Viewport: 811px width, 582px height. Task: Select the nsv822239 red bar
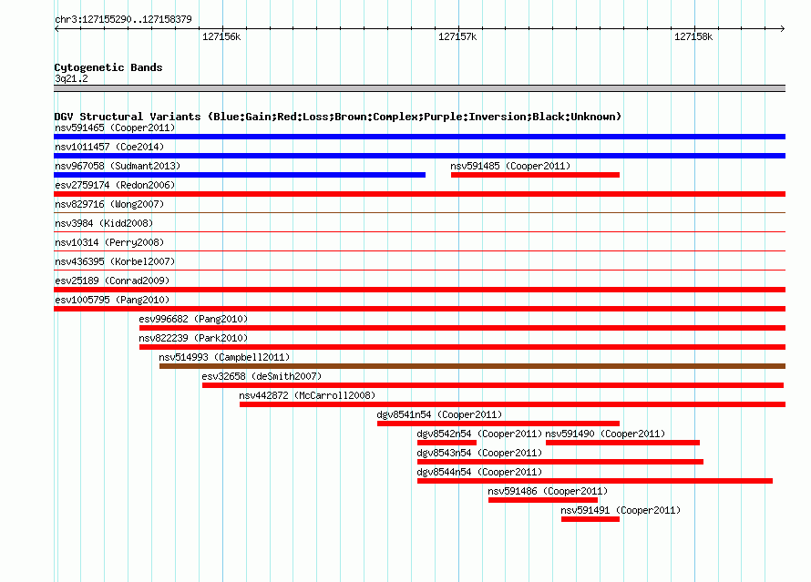tap(462, 347)
